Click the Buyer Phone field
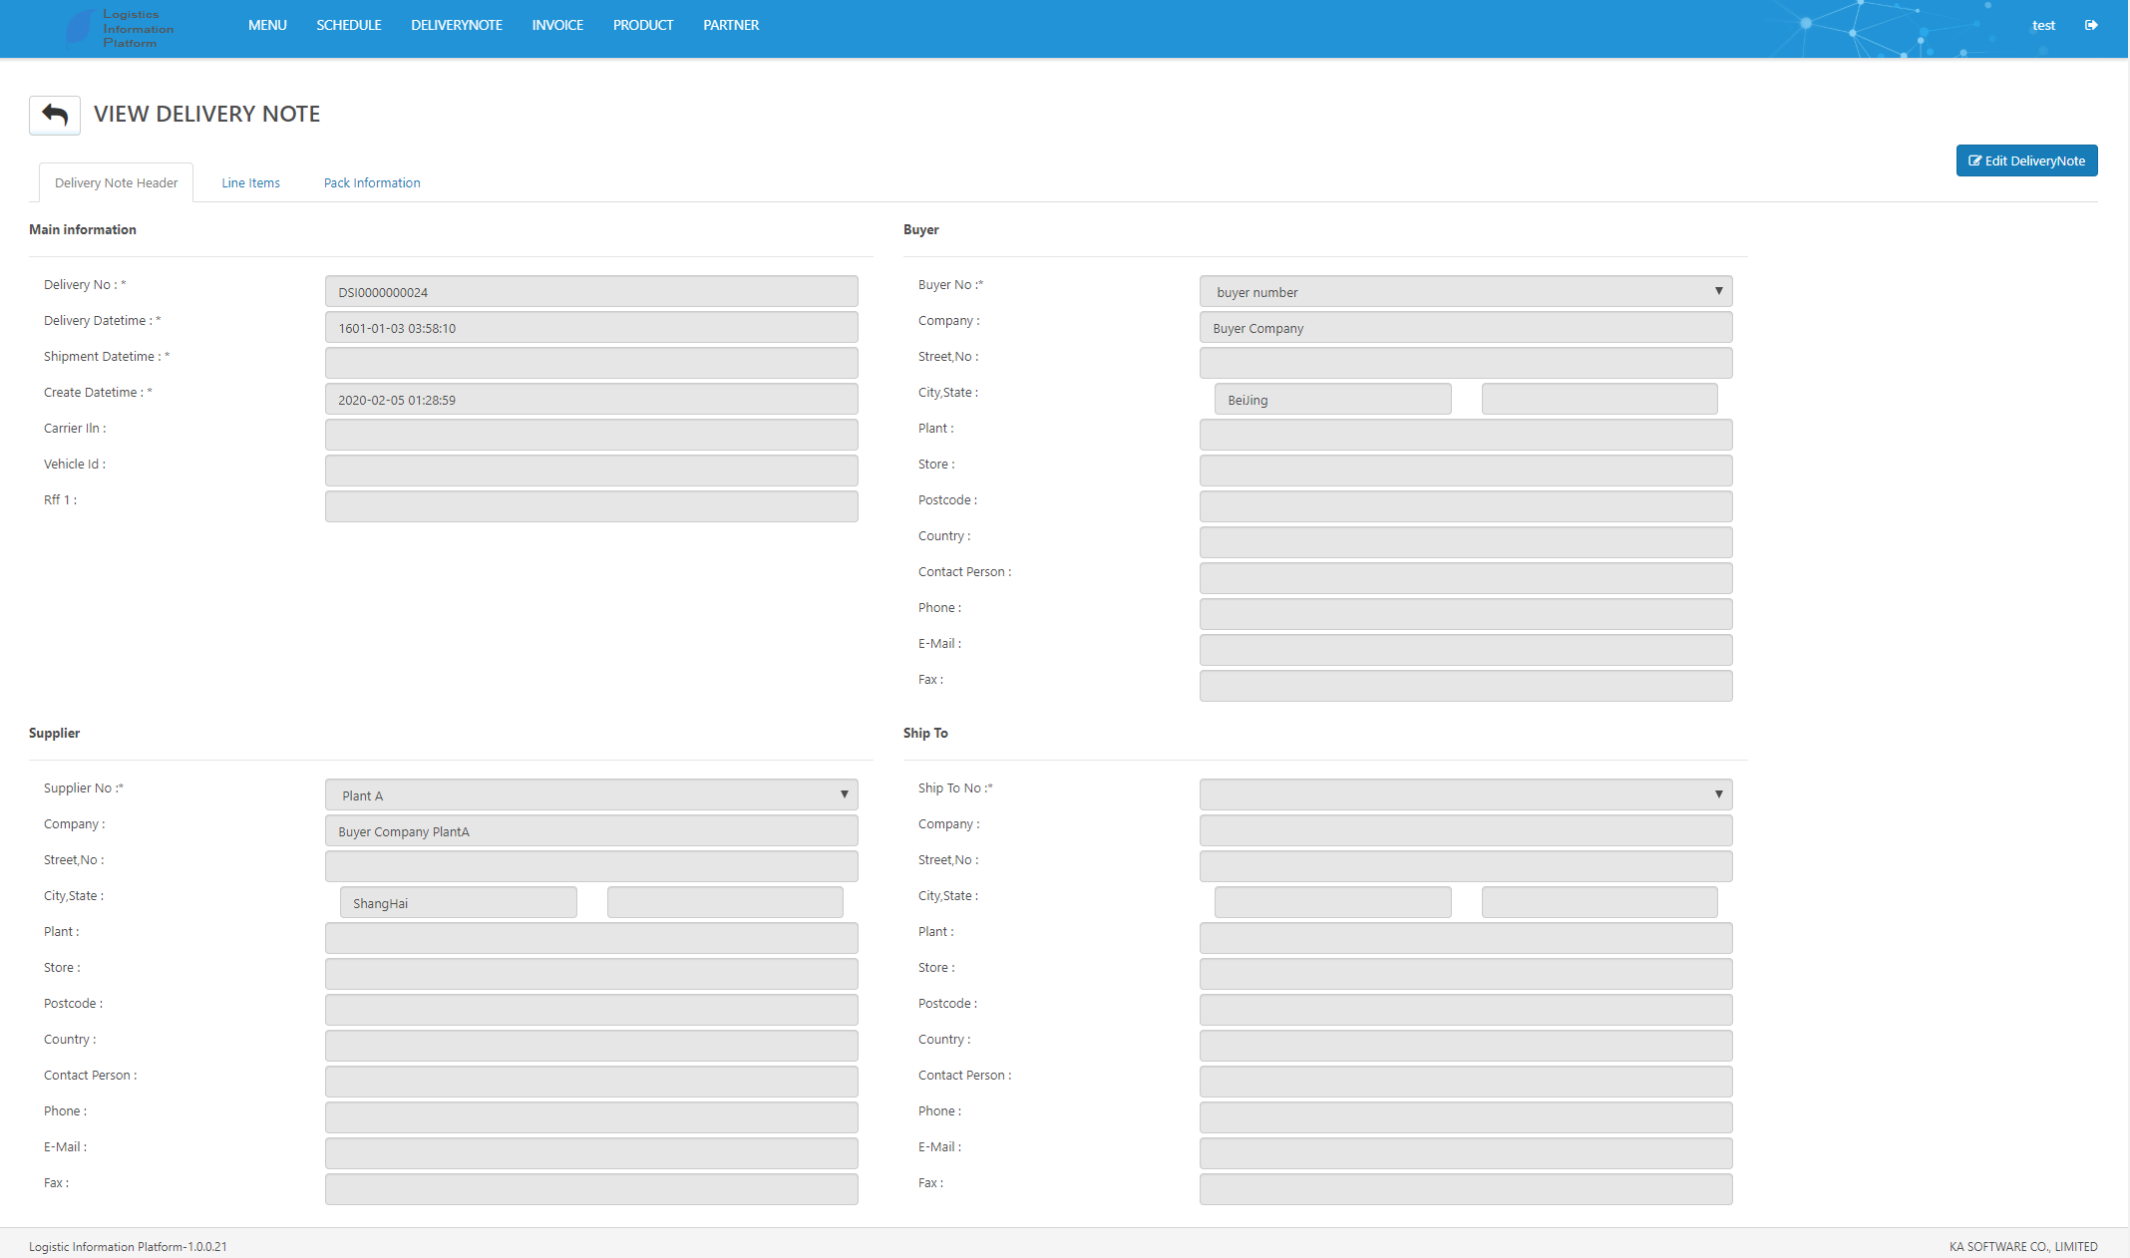 pos(1466,614)
